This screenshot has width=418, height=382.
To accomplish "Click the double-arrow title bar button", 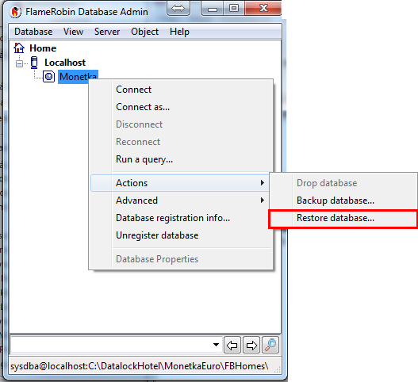I will (178, 8).
